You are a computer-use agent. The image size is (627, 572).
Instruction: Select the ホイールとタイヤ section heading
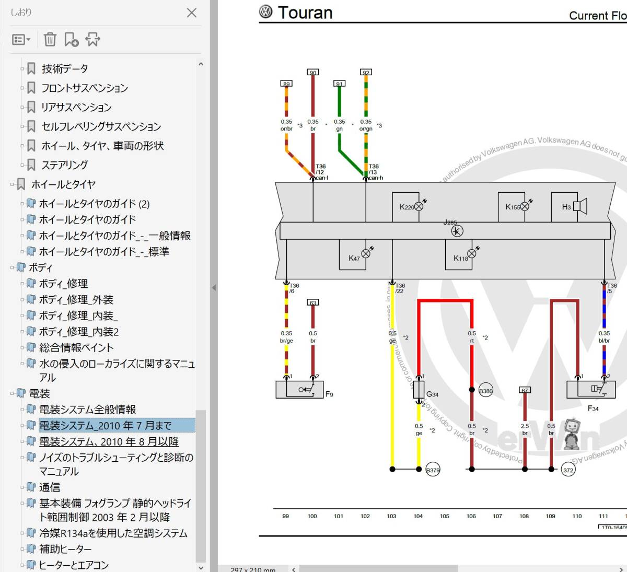tap(63, 184)
